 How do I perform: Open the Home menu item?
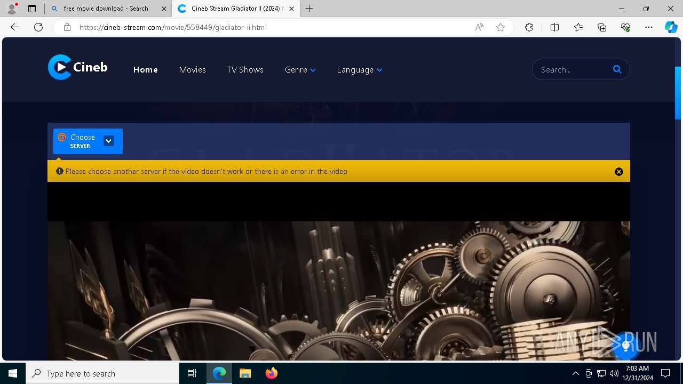tap(145, 70)
